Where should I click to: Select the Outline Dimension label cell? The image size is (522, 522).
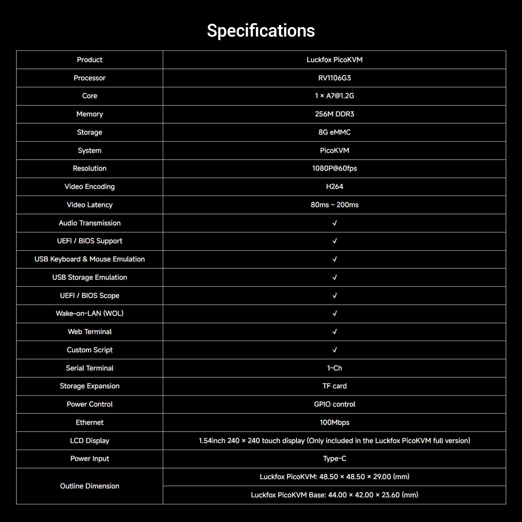click(x=89, y=486)
